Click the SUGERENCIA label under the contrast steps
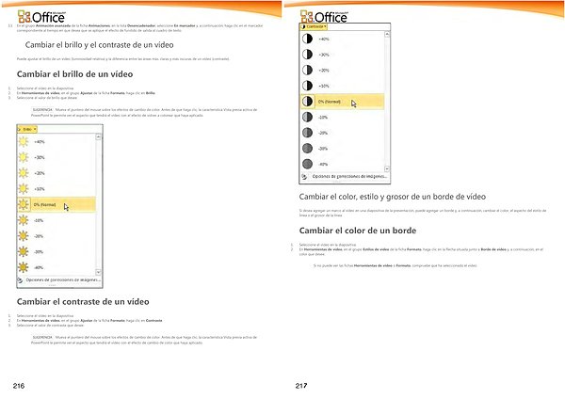 coord(42,338)
